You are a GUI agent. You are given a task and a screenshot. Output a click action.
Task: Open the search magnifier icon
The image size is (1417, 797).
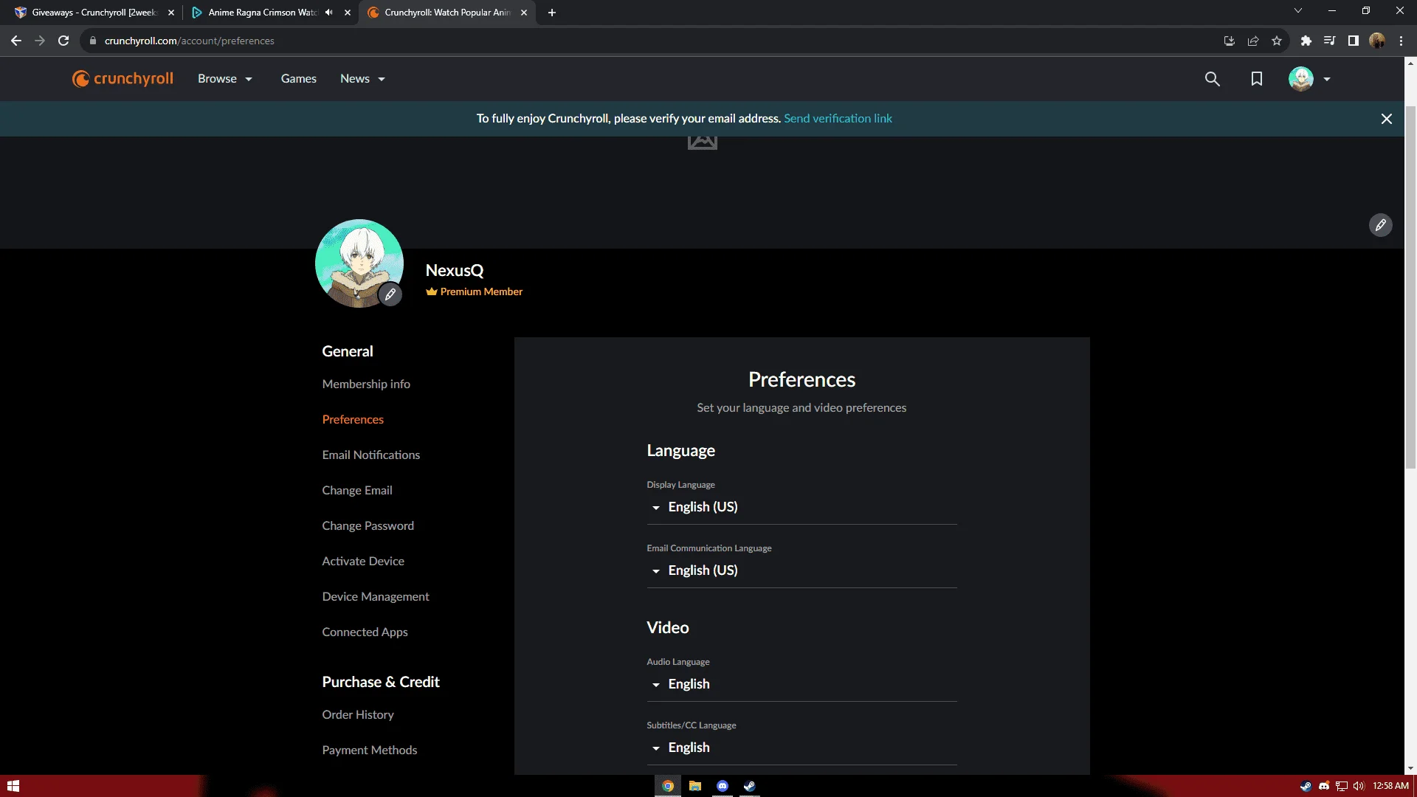[1212, 79]
